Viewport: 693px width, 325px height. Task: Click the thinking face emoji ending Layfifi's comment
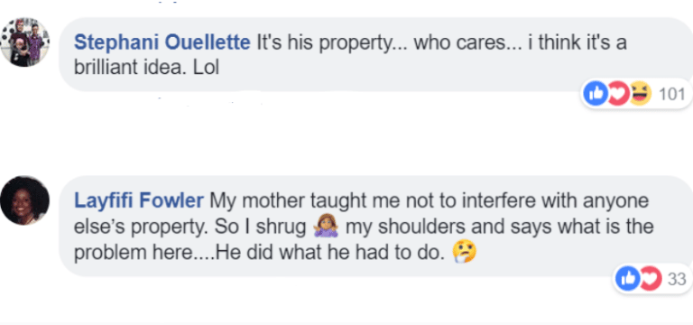pos(464,253)
